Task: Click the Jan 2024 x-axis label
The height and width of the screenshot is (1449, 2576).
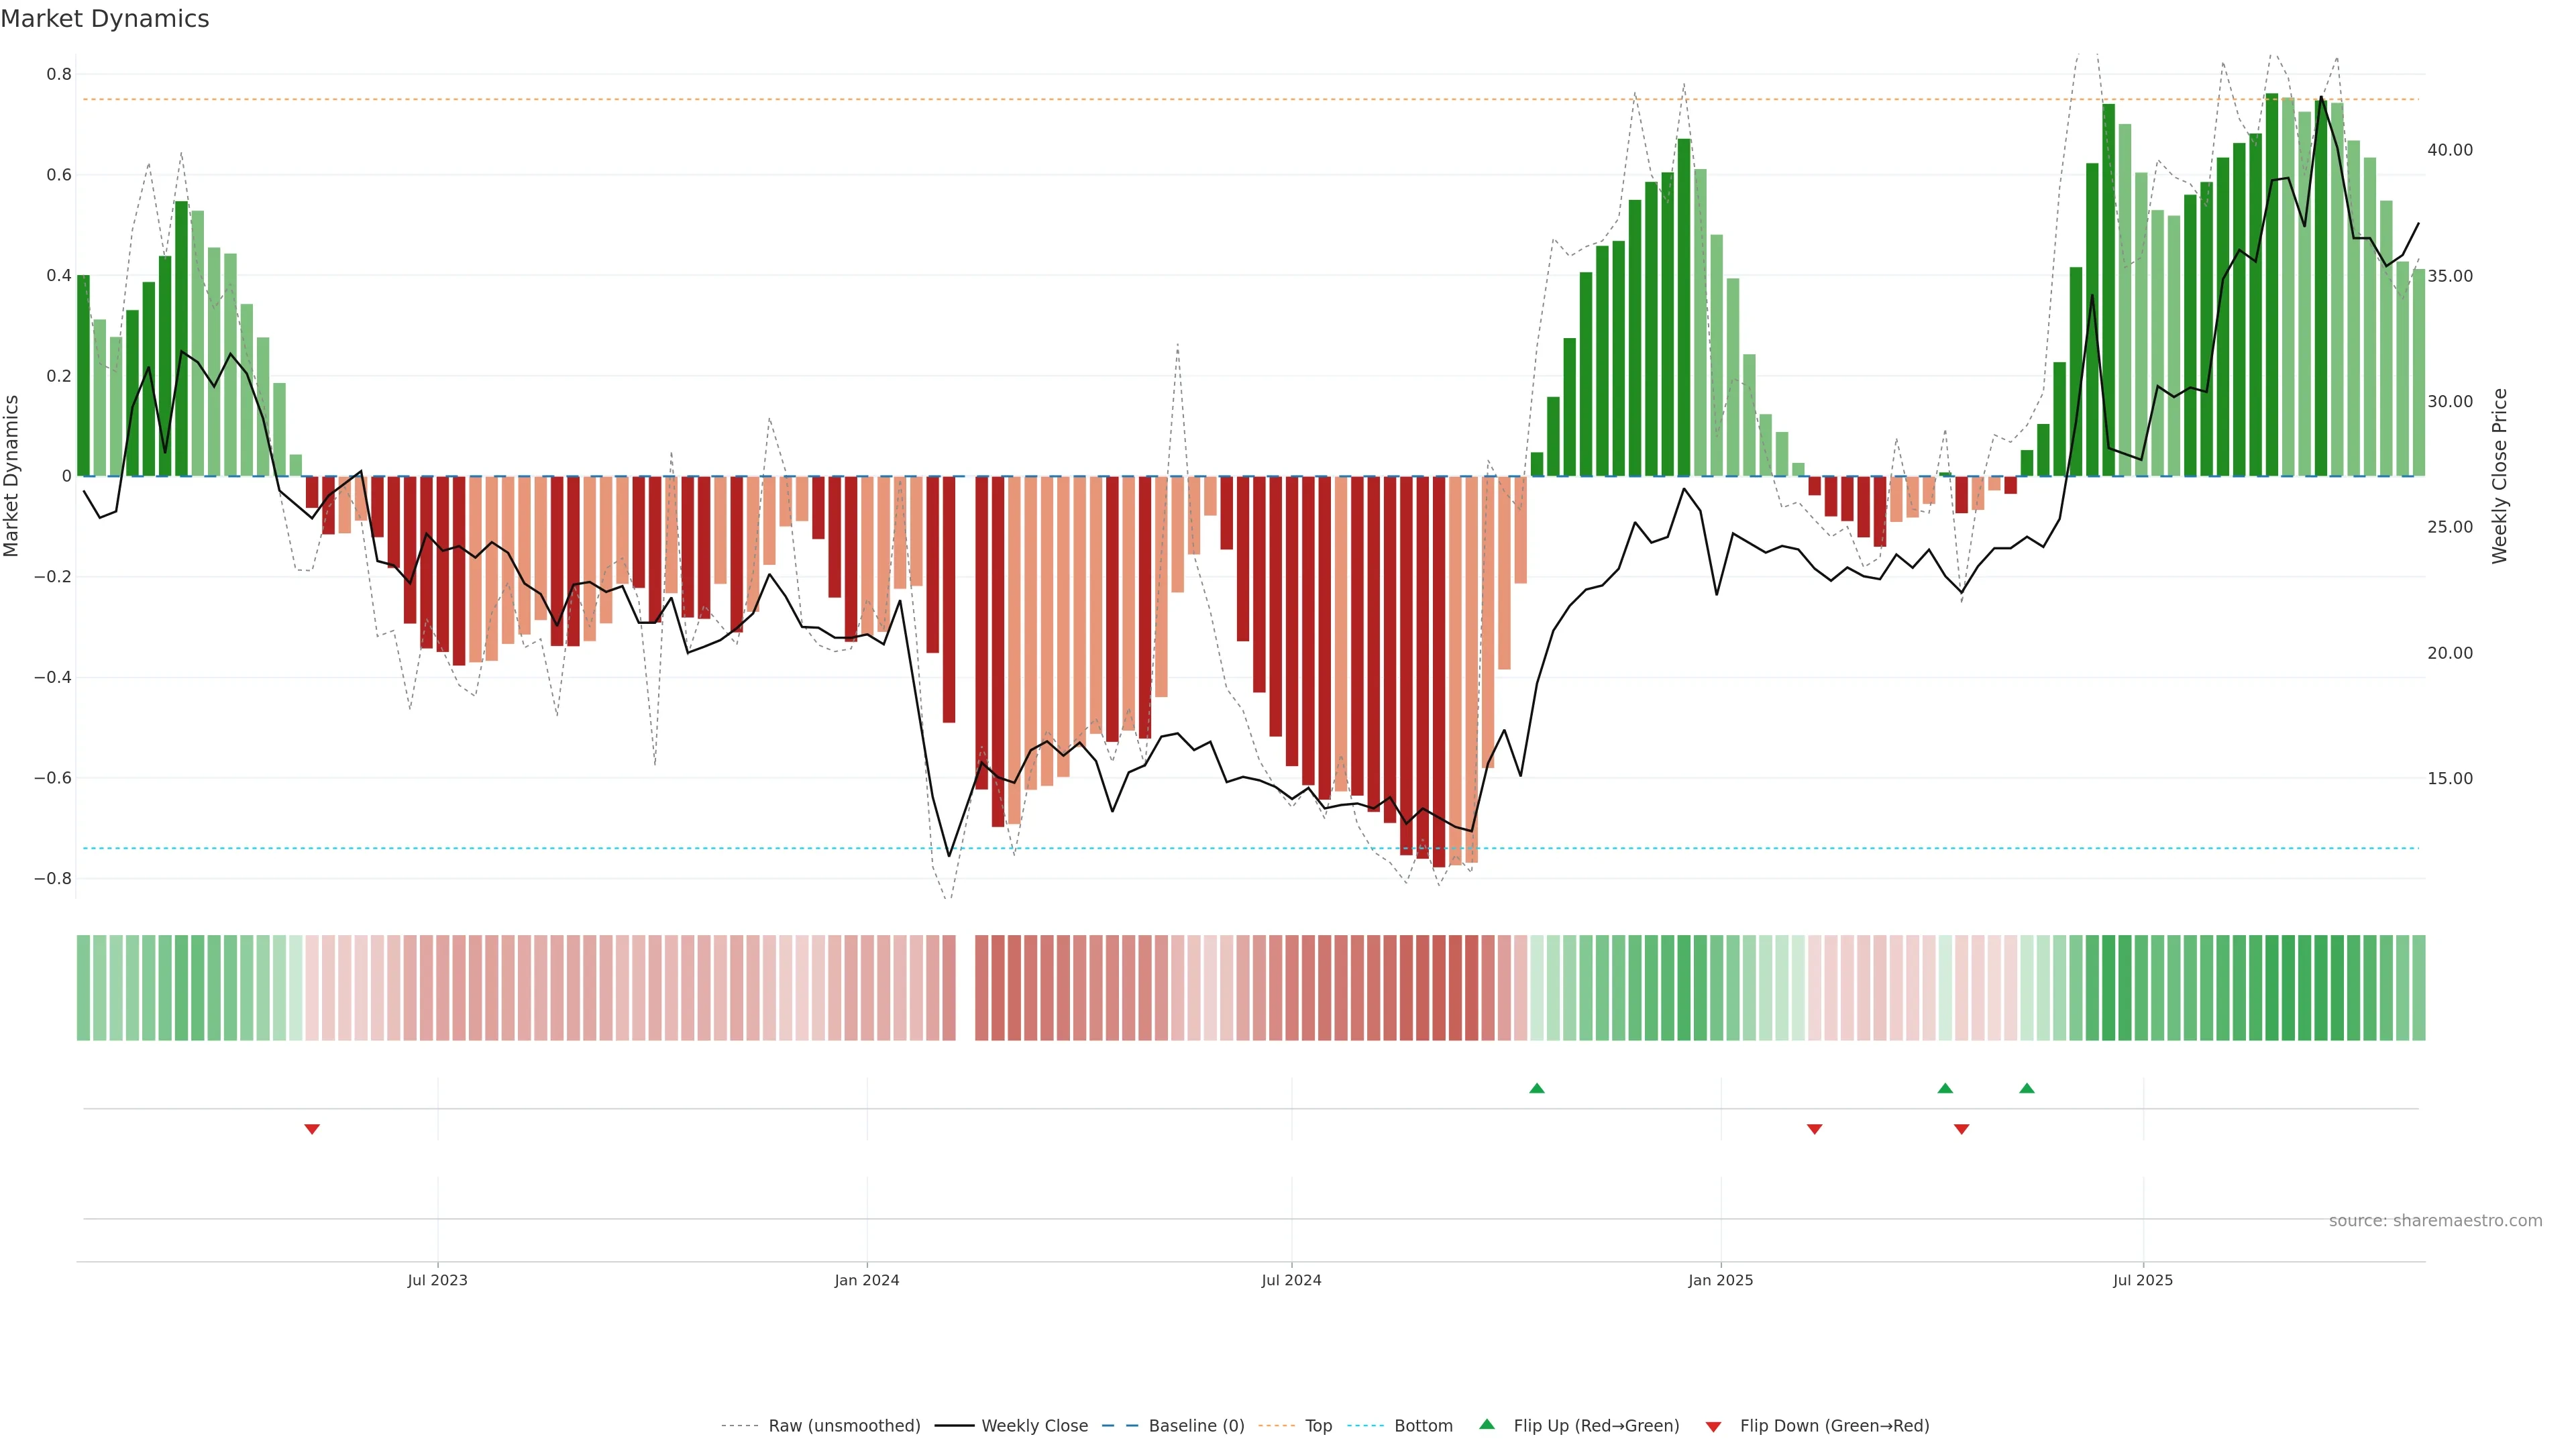Action: tap(867, 1280)
